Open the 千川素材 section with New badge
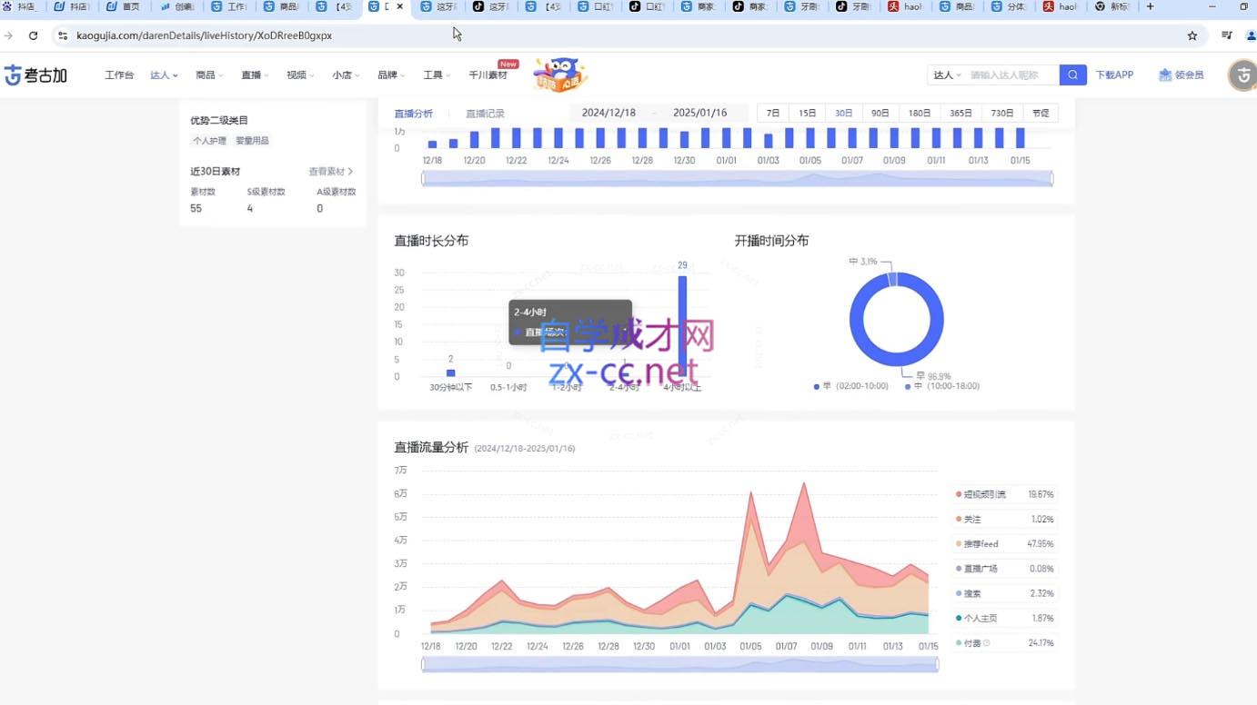This screenshot has height=705, width=1257. pyautogui.click(x=488, y=74)
